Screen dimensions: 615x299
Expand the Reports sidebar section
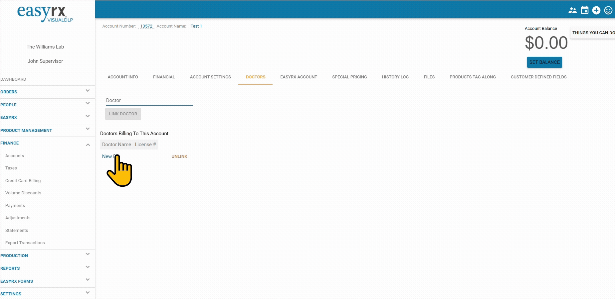click(x=88, y=267)
